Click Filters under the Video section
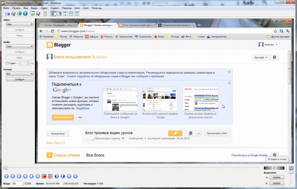 click(x=20, y=36)
